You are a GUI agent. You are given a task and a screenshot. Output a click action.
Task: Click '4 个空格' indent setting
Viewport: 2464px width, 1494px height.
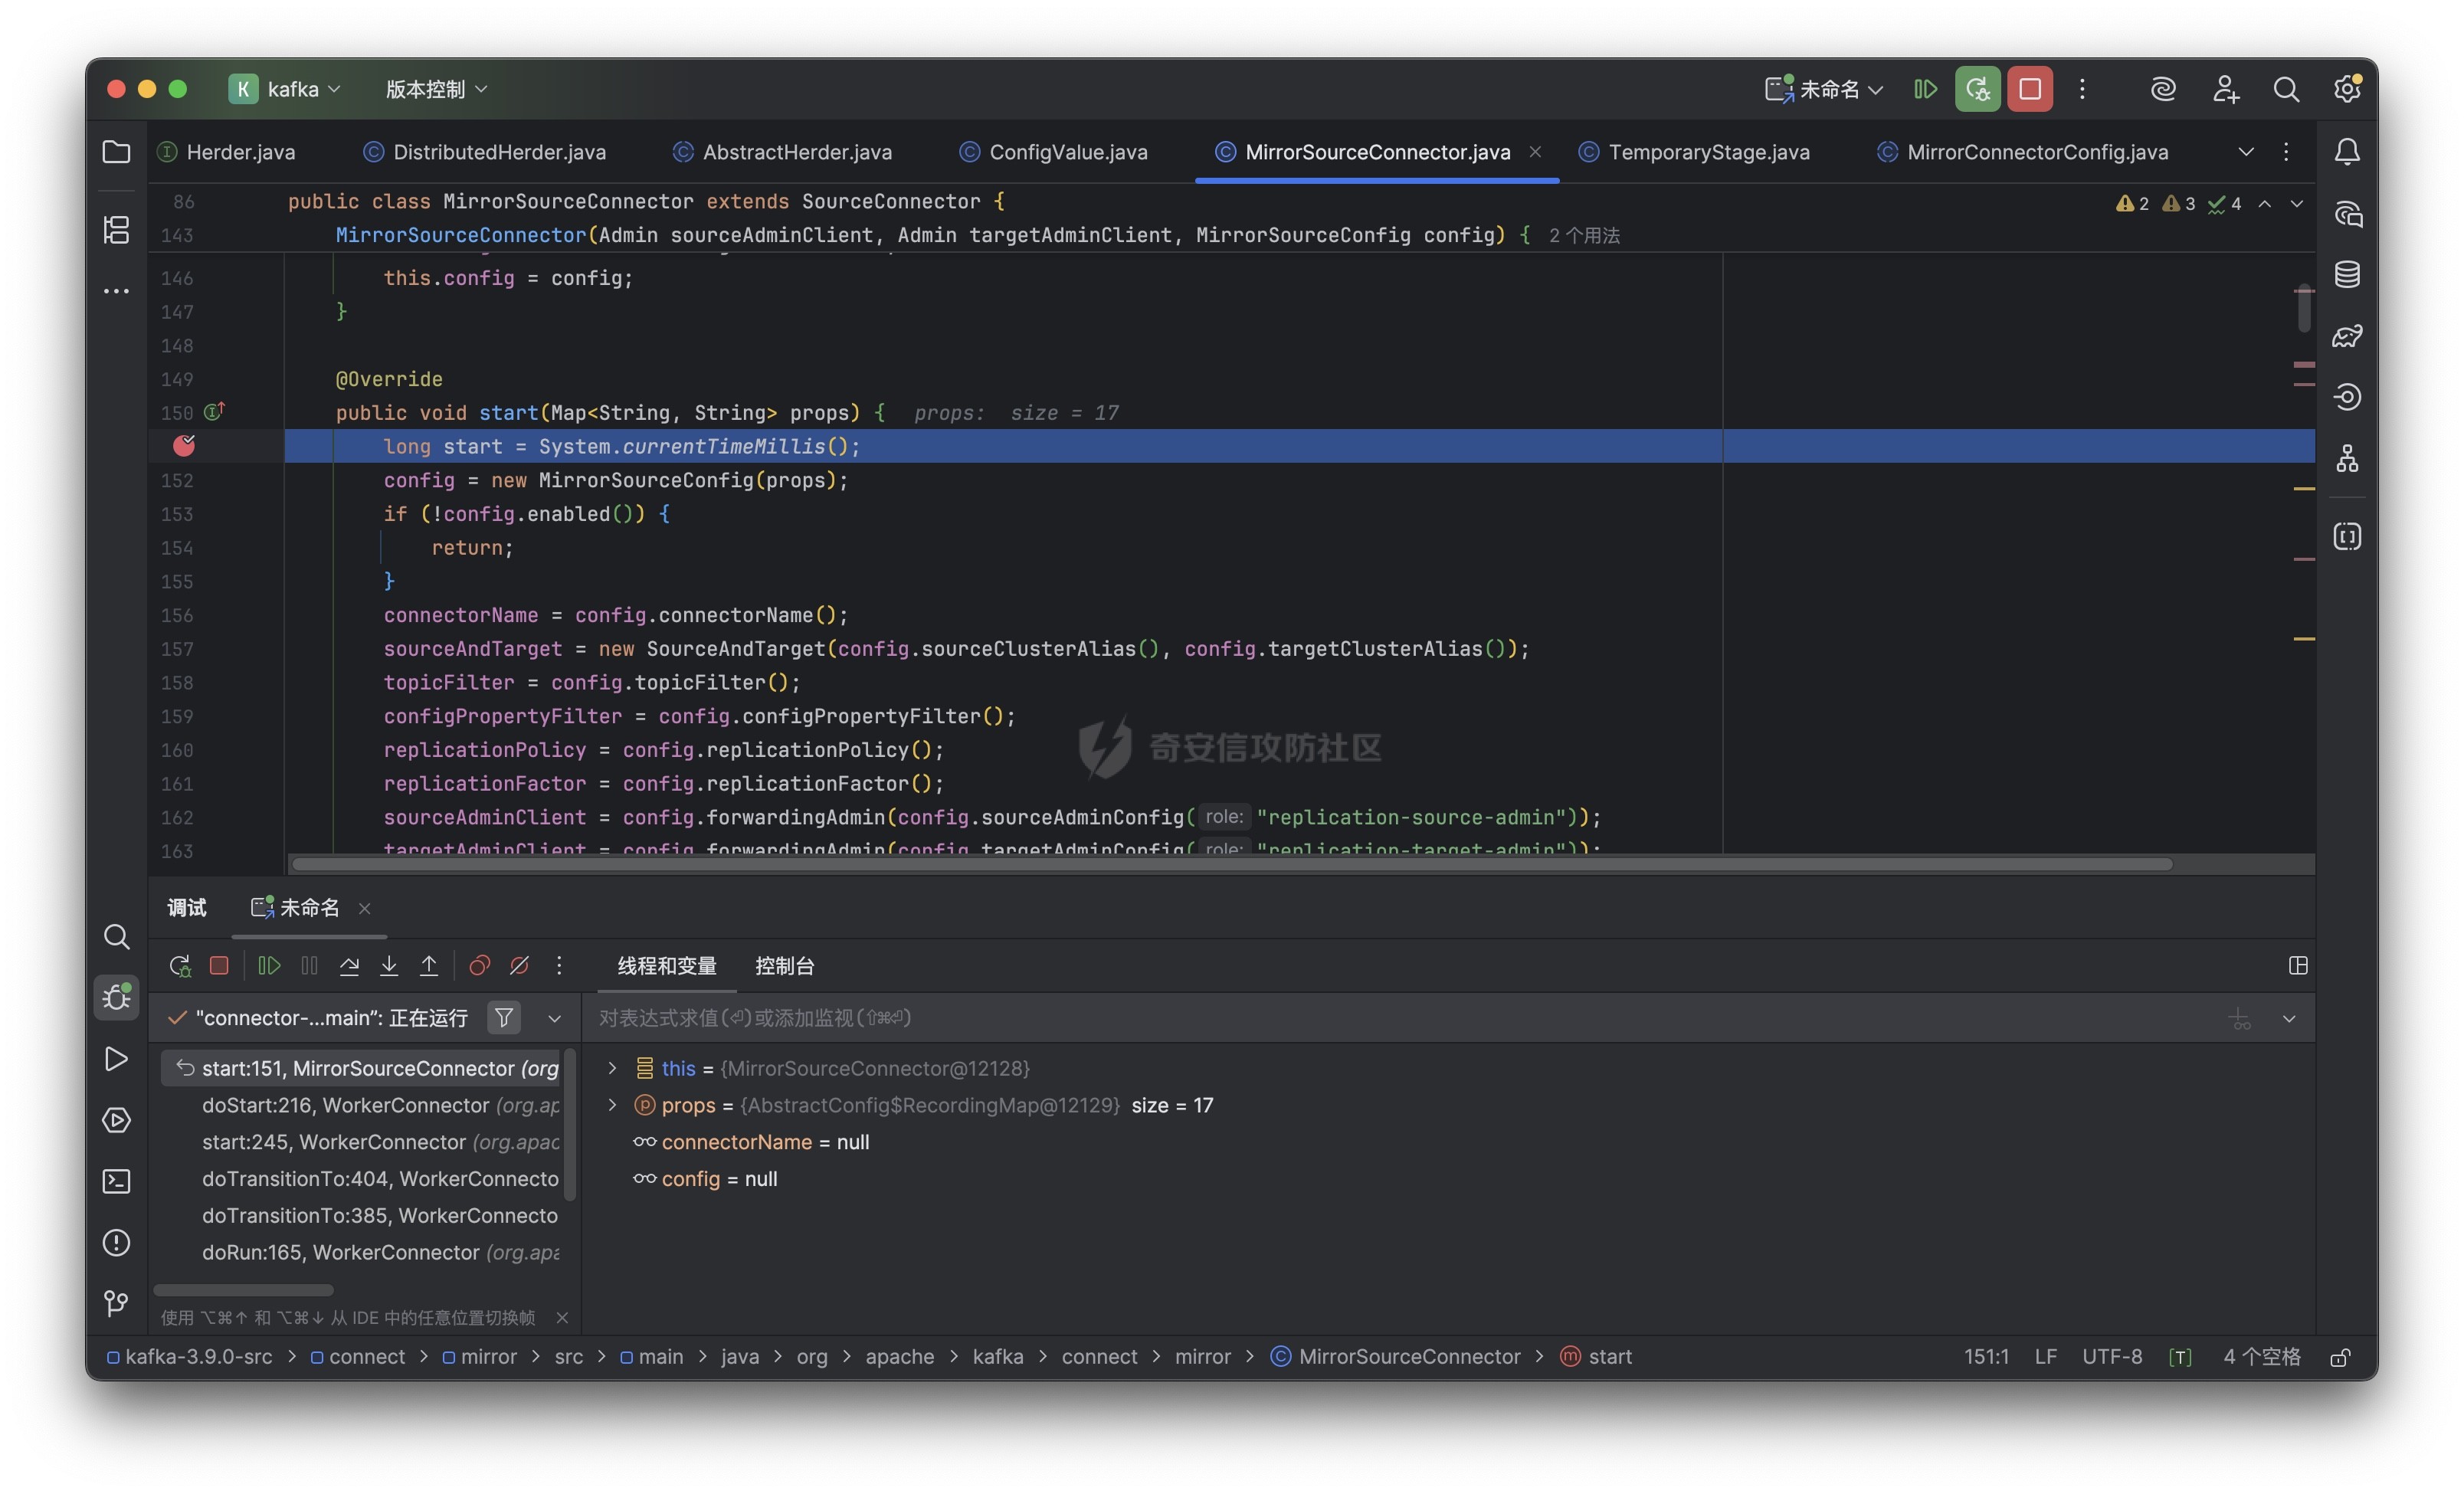[x=2261, y=1357]
